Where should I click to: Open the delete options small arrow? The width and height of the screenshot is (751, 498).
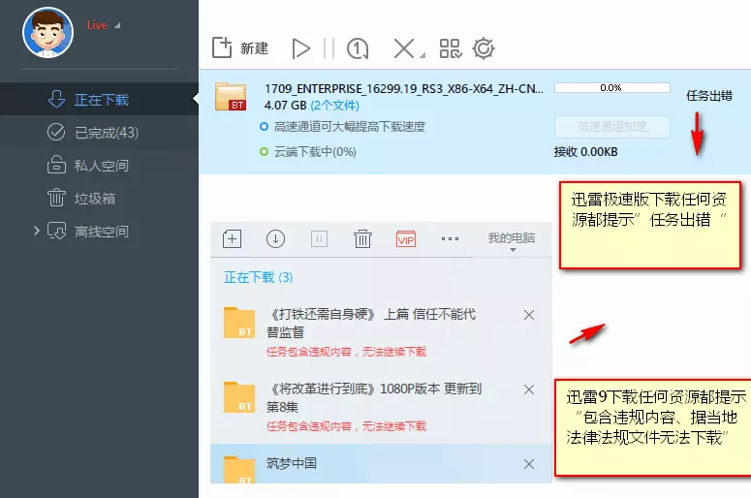pos(422,55)
